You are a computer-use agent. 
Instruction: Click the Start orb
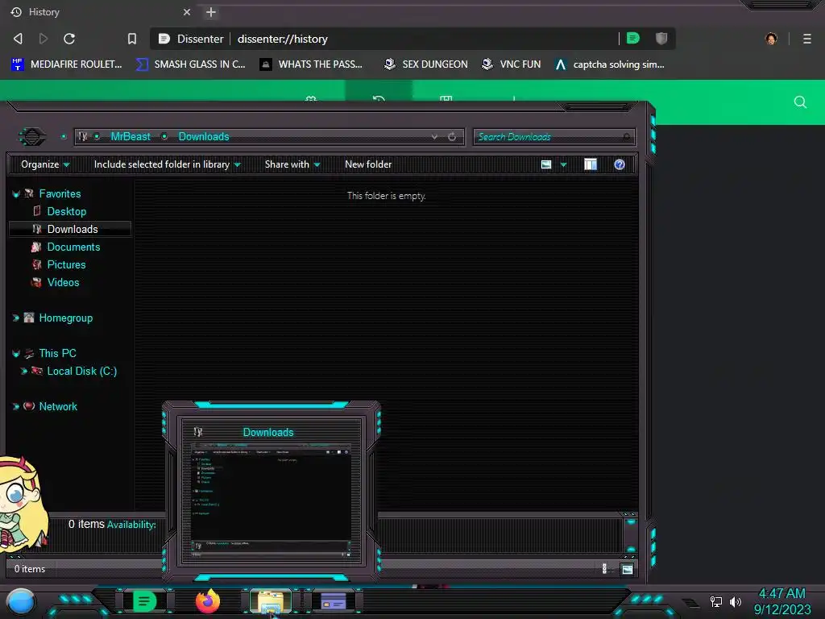[21, 601]
